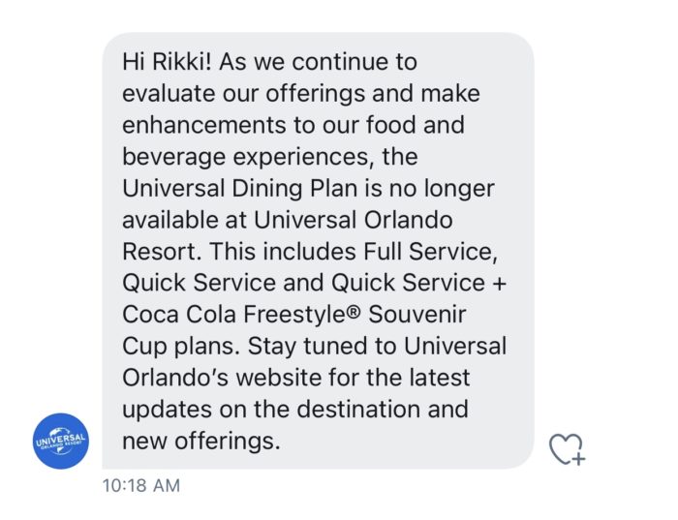Click the phrase "Quick Service +"

point(418,283)
